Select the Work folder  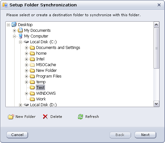[x=41, y=99]
